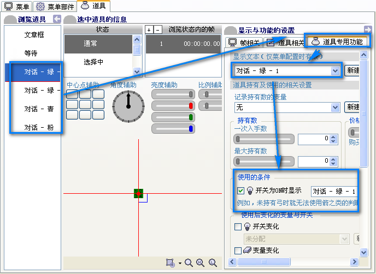Uncheck the 开关为ON时显示 checkbox
This screenshot has width=376, height=274.
click(x=240, y=190)
